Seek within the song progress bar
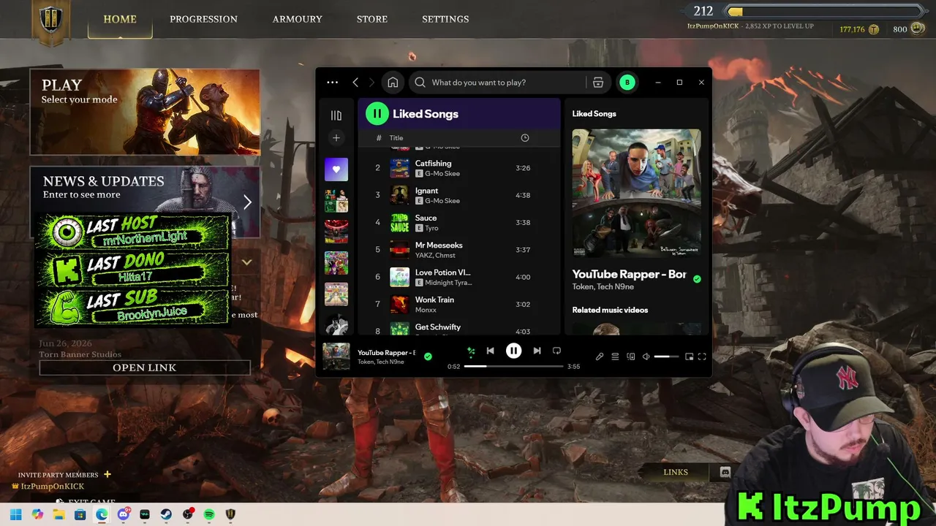Viewport: 936px width, 526px height. tap(513, 366)
